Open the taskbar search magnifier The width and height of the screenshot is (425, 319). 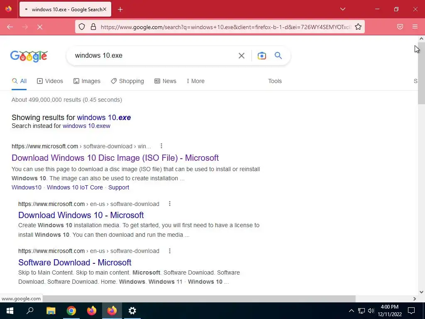[30, 311]
